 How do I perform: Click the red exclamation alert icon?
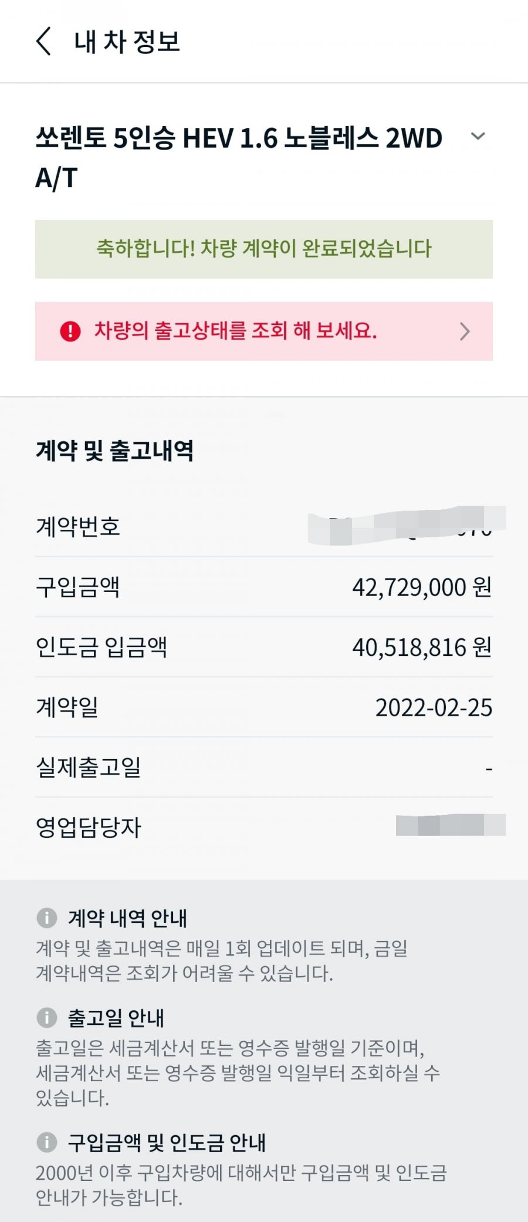point(70,331)
